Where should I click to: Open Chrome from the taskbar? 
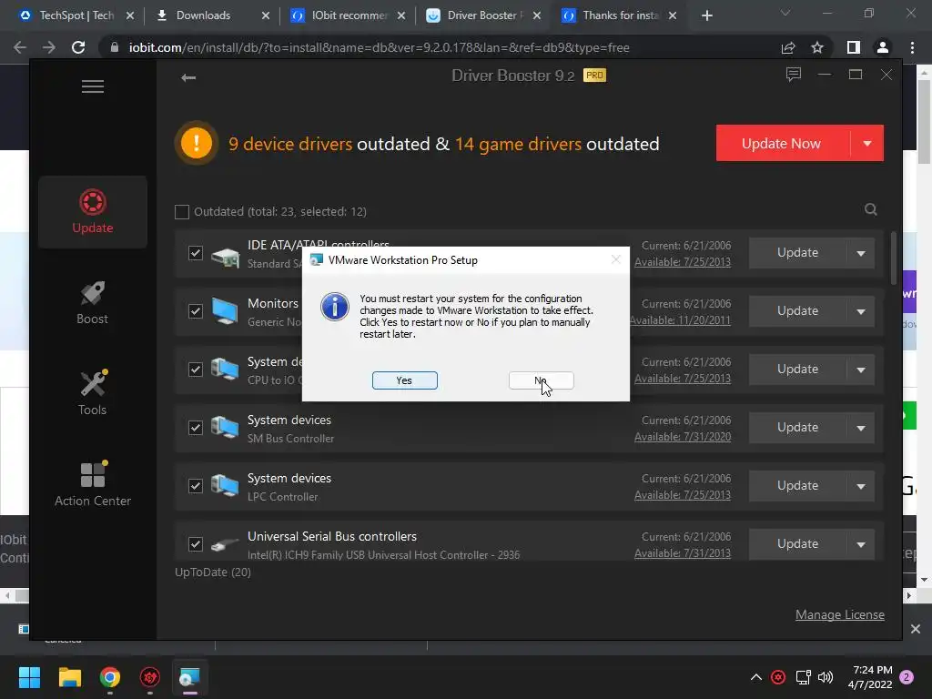[x=109, y=677]
